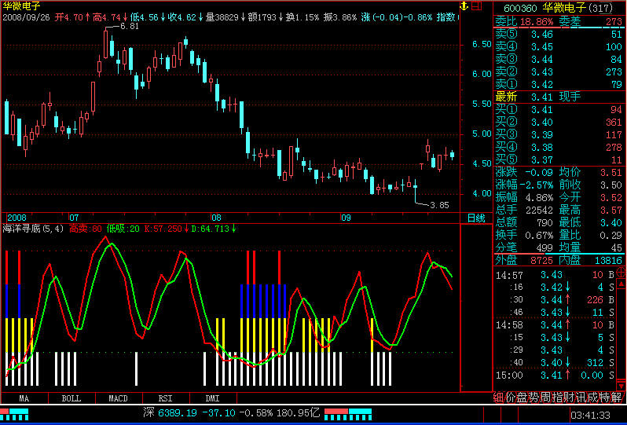Click the 委比 18.86% value
Screen dimensions: 627x425
point(536,21)
